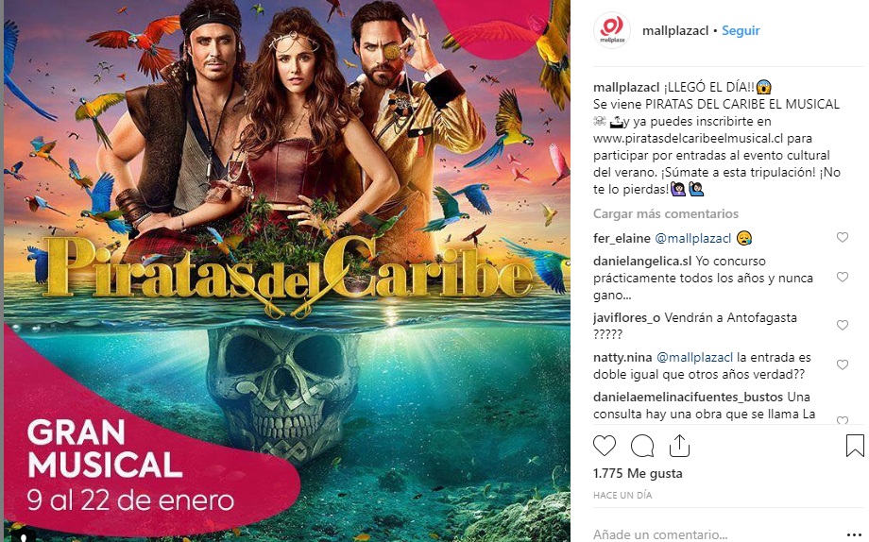Share the post via share icon

(x=679, y=445)
